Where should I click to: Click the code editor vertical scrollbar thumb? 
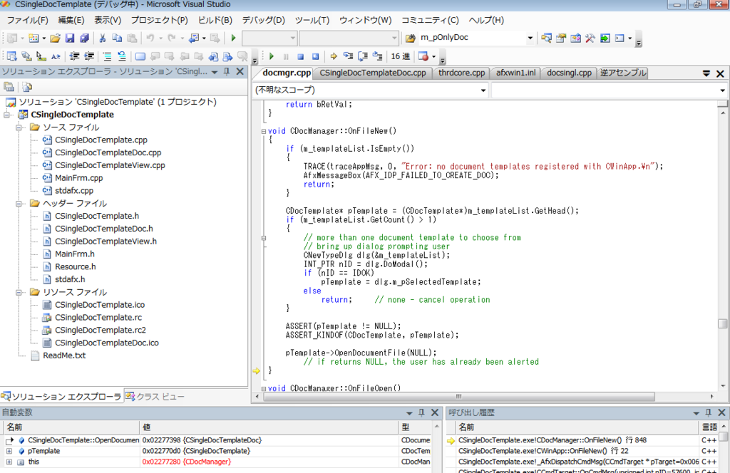coord(723,323)
